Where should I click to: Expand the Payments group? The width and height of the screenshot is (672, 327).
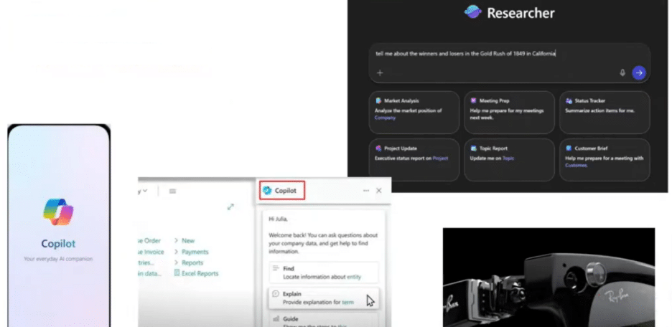click(176, 252)
